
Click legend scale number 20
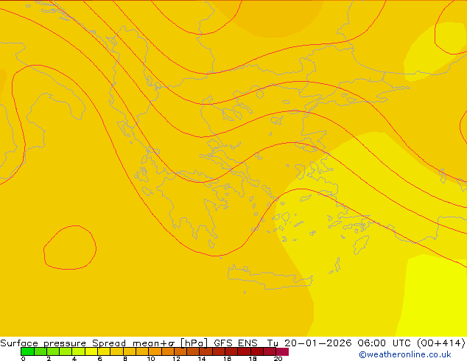tap(278, 359)
